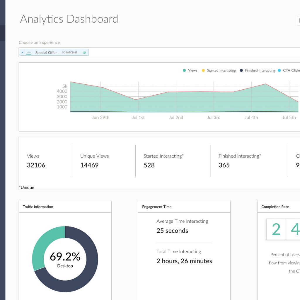Screen dimensions: 300x300
Task: Click the '3000' y-axis label
Action: coord(62,96)
